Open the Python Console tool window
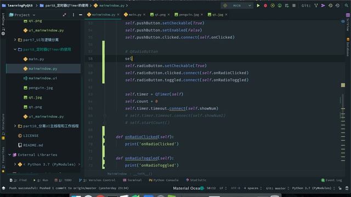Screen dimensions: 351x197 click(163, 180)
